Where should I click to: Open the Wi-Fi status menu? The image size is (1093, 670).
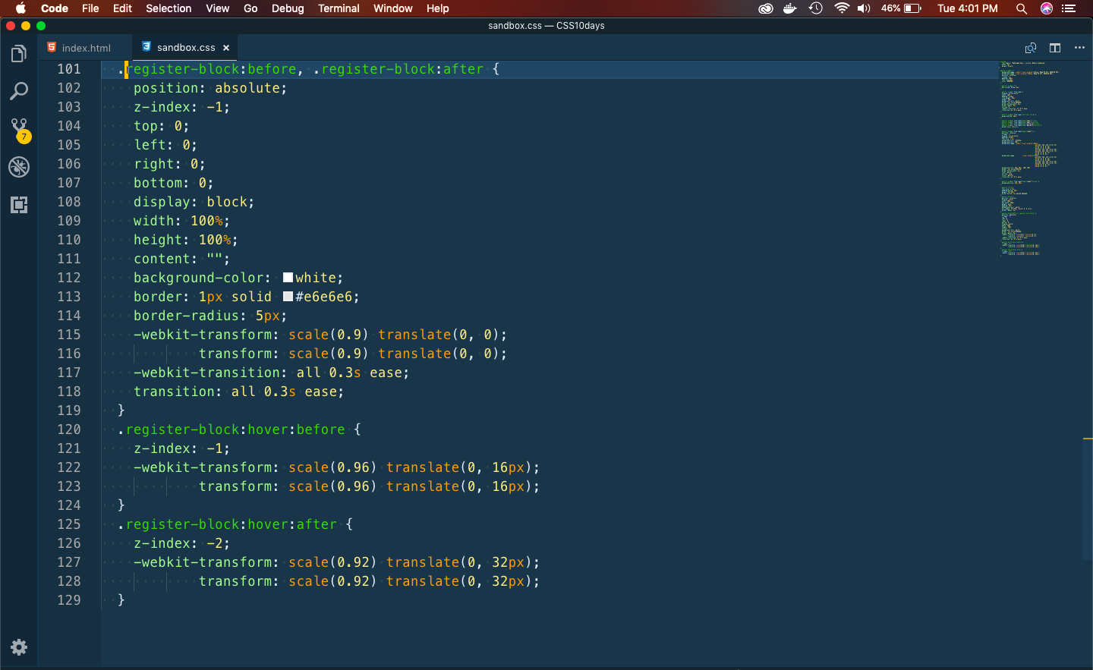[841, 8]
